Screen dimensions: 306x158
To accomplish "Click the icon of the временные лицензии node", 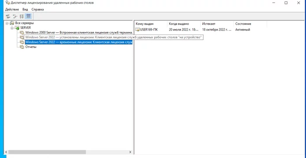I will pos(22,42).
